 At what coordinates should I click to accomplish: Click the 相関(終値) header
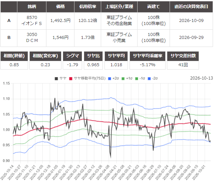pyautogui.click(x=14, y=56)
